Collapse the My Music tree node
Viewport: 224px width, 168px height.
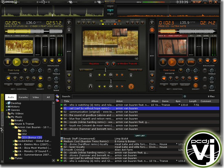(x=6, y=117)
